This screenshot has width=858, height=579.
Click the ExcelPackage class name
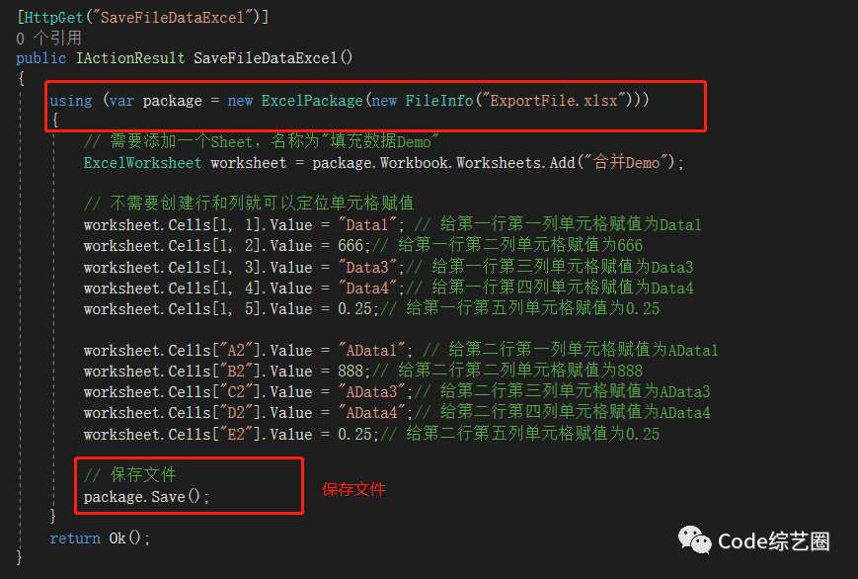coord(312,101)
